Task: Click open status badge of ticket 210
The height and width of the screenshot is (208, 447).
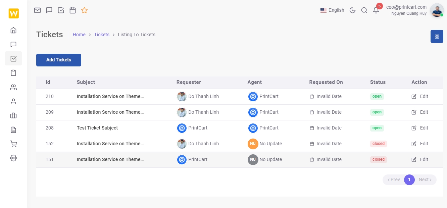Action: [377, 96]
